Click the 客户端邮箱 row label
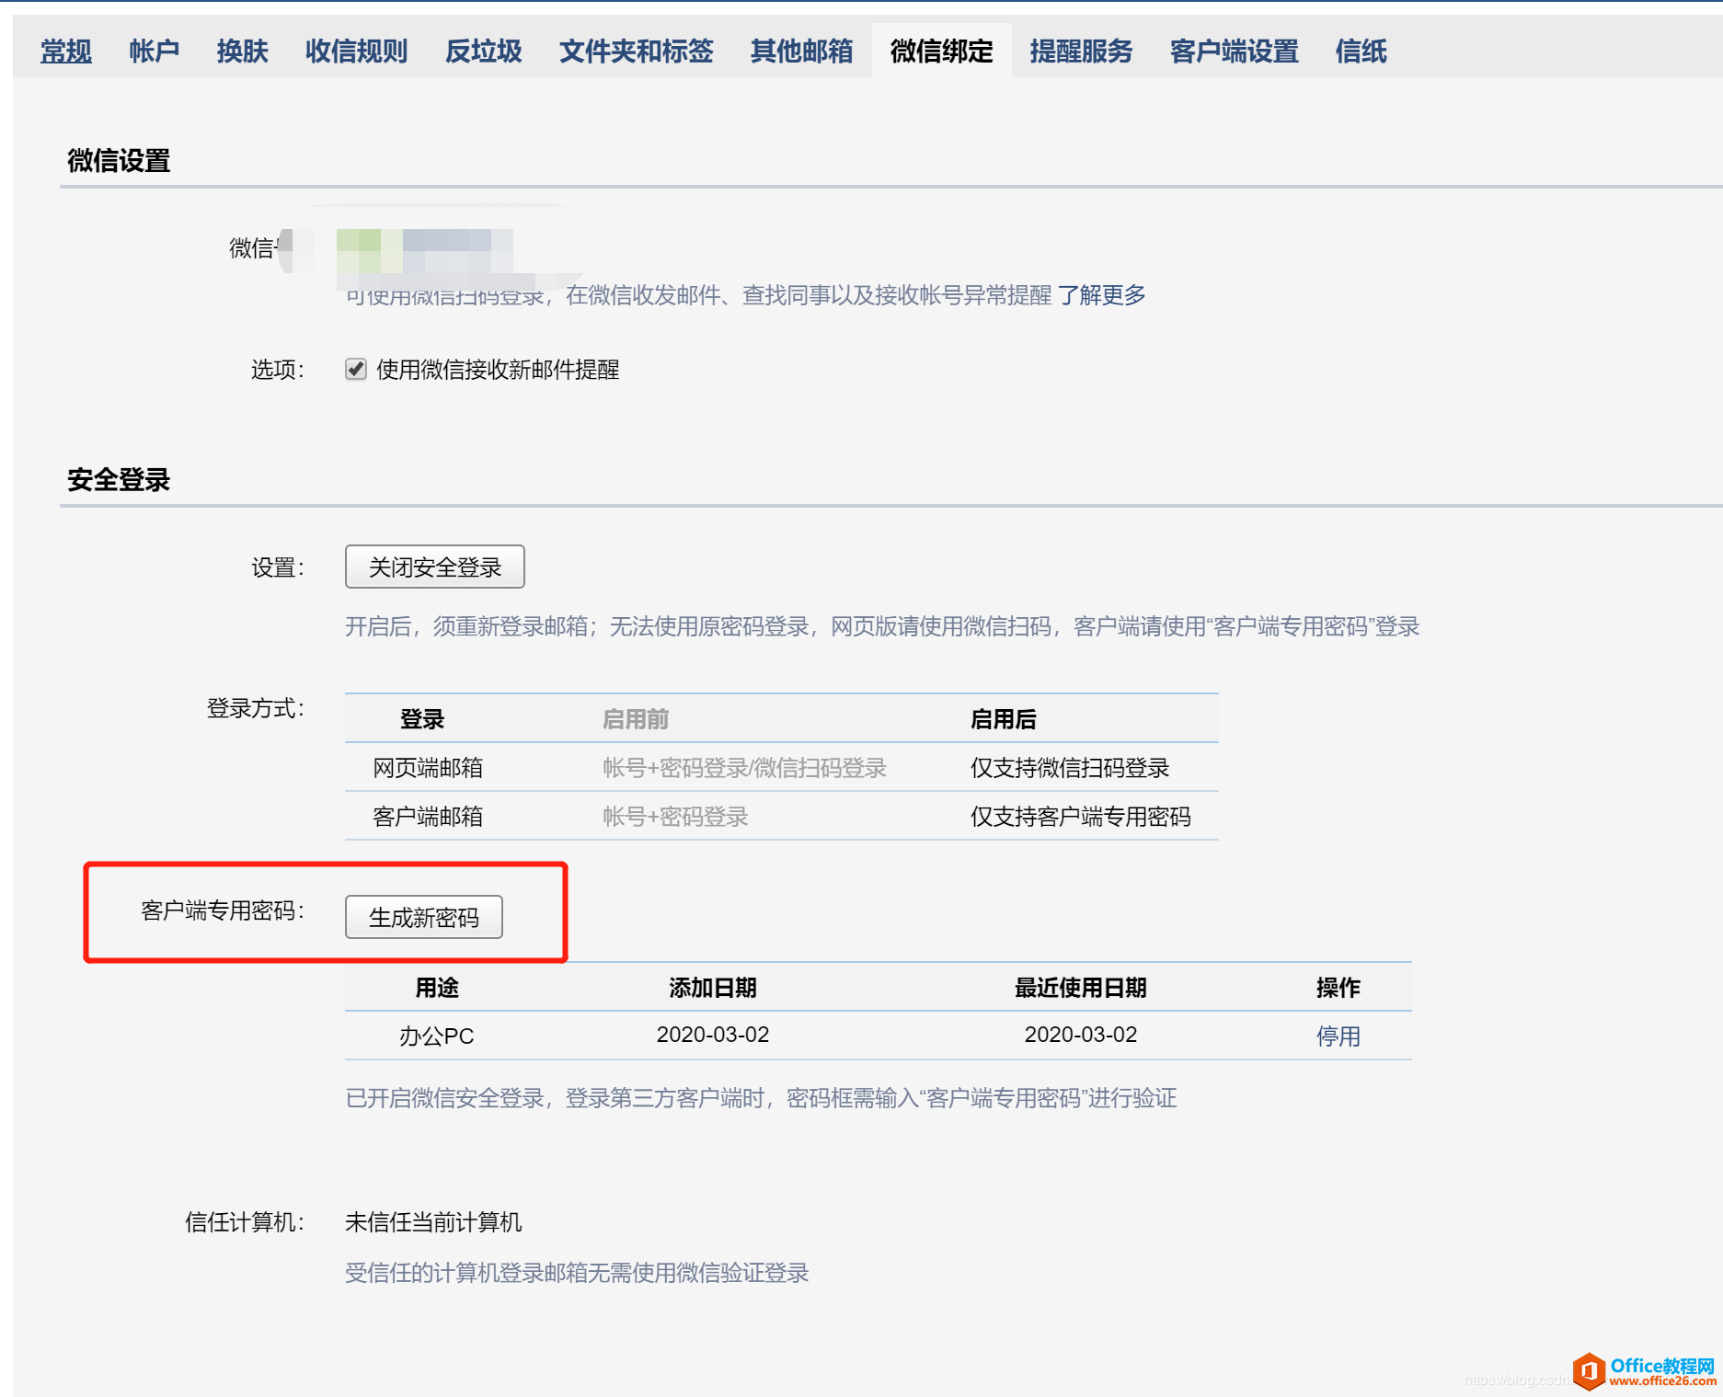The height and width of the screenshot is (1397, 1723). [x=428, y=817]
